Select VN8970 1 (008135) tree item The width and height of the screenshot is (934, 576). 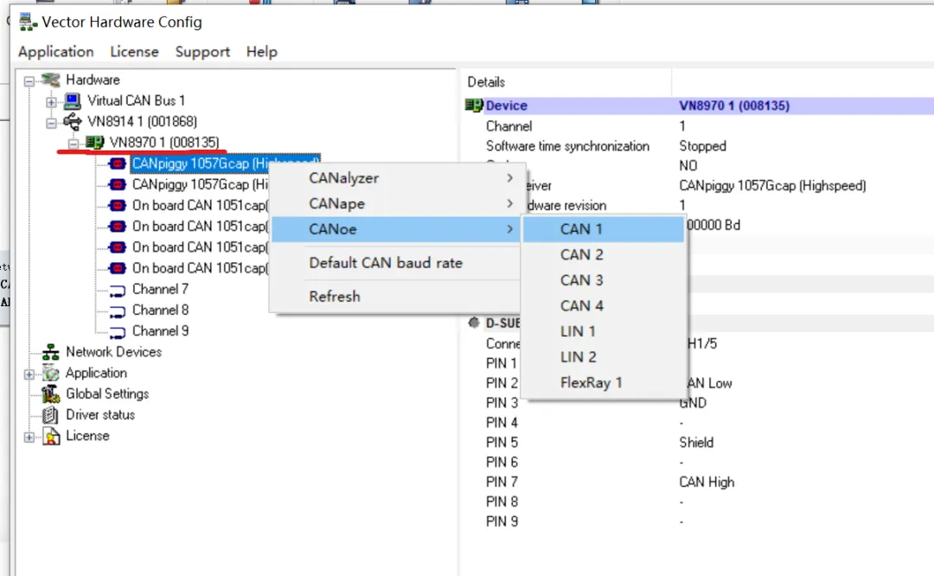pos(164,143)
